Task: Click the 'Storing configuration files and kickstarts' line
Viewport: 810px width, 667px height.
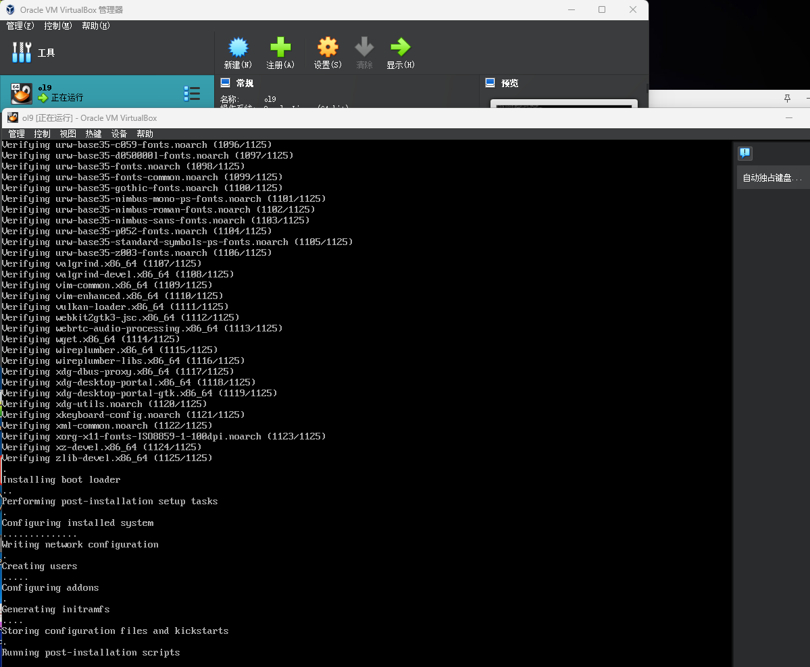Action: tap(116, 631)
